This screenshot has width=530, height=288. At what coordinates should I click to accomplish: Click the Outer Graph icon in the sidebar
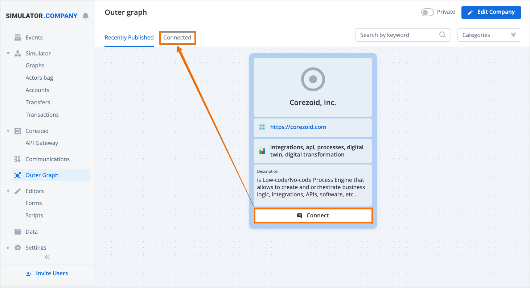(17, 175)
